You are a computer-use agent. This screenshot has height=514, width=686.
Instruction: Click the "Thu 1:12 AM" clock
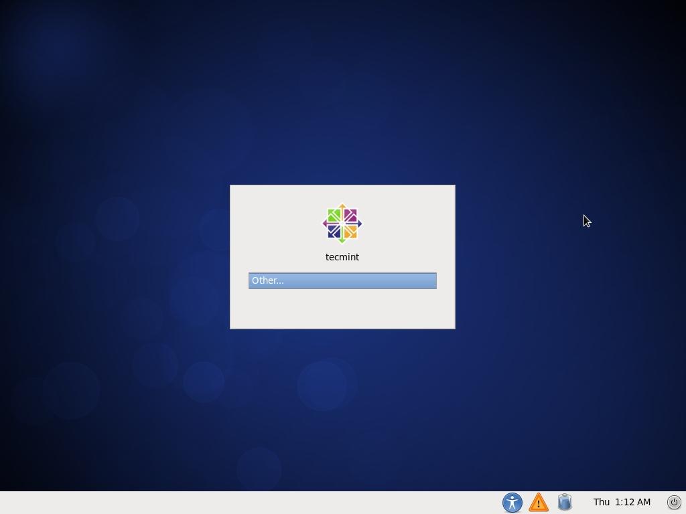click(x=622, y=502)
